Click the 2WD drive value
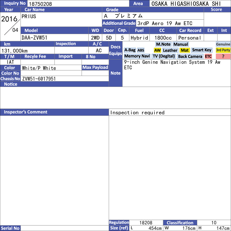 point(95,38)
